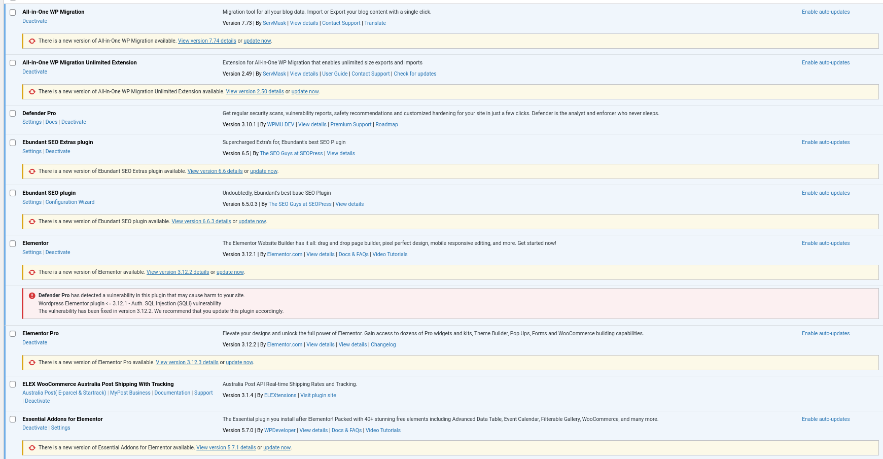Check the ELEX WooCommerce Australia Post checkbox
This screenshot has width=883, height=459.
pyautogui.click(x=13, y=384)
